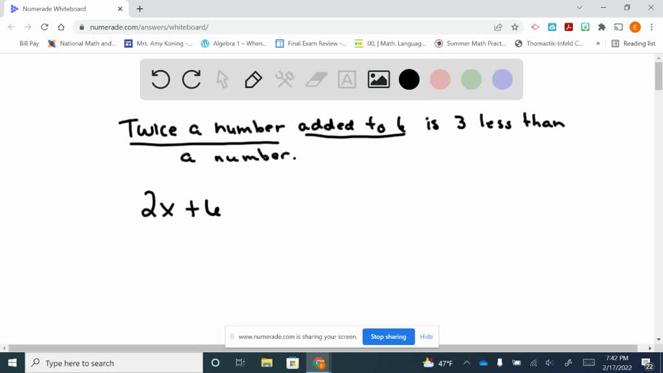The width and height of the screenshot is (663, 373).
Task: Enable volume control from the system tray
Action: pos(549,363)
